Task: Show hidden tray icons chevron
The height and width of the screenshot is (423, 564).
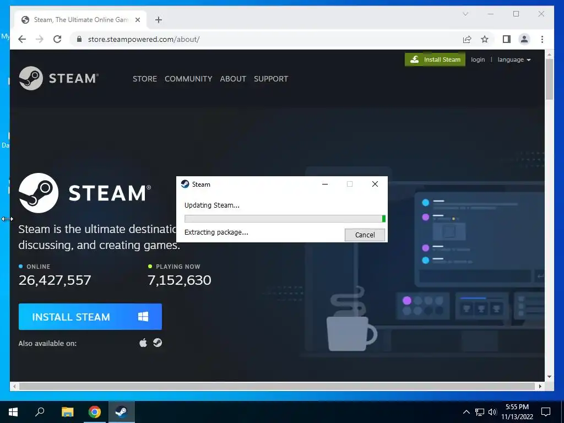Action: click(466, 412)
